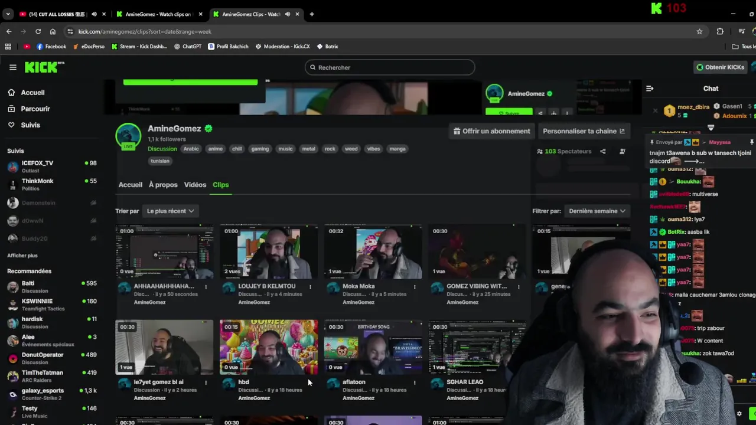This screenshot has height=425, width=756.
Task: Click the Accueil home icon in sidebar
Action: click(x=11, y=93)
